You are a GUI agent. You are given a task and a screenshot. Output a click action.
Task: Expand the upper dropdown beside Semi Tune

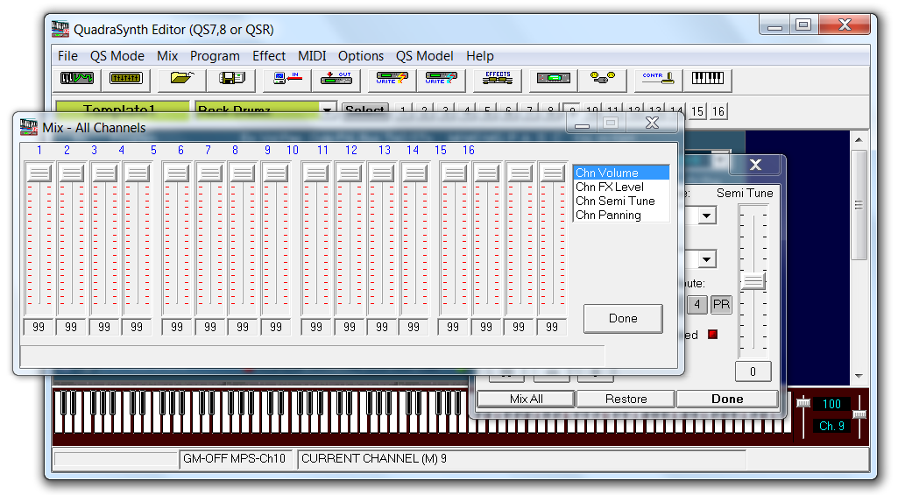pos(706,216)
